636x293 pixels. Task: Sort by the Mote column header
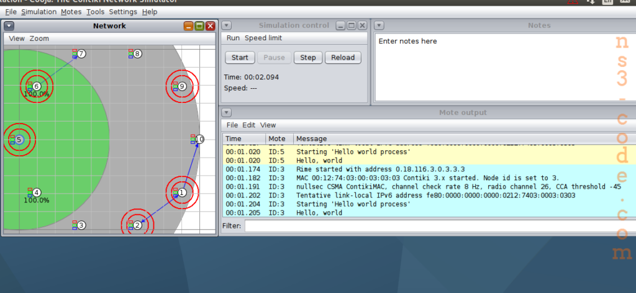(x=279, y=138)
